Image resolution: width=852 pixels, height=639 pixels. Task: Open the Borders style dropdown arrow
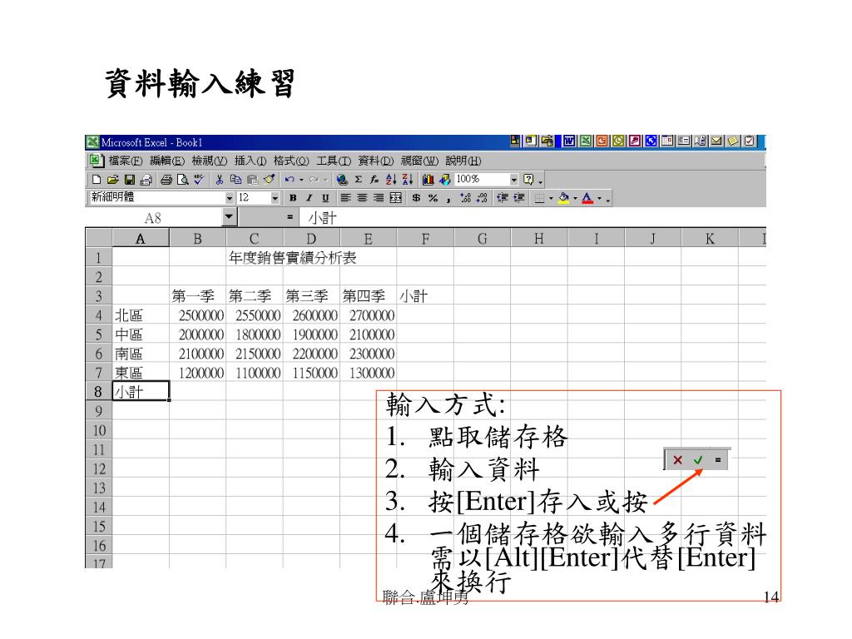point(551,198)
